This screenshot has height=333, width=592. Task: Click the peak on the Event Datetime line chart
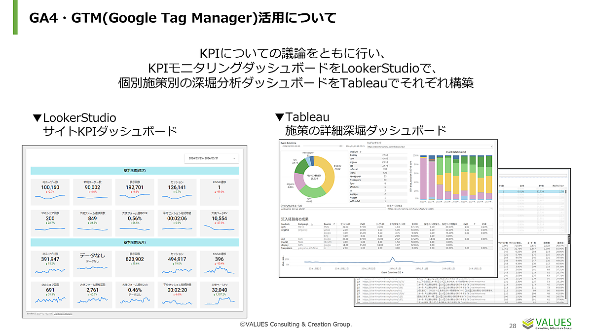coord(392,258)
